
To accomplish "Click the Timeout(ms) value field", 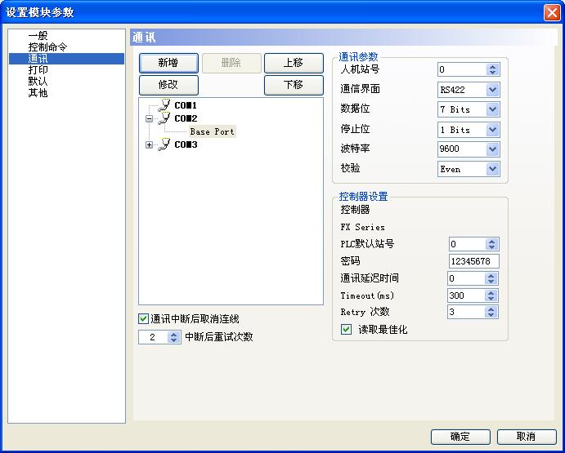I will (466, 295).
